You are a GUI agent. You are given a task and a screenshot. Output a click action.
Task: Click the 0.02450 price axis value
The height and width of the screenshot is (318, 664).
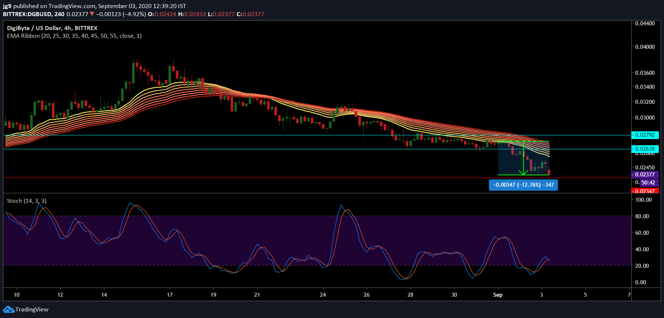[645, 168]
